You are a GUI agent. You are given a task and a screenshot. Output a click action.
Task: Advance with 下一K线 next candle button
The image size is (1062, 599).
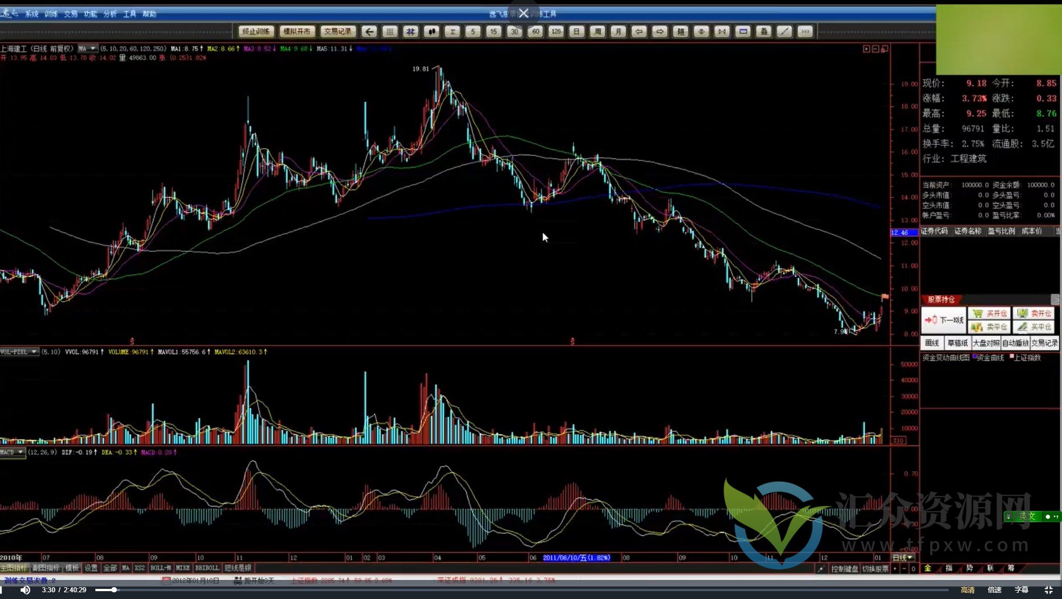(944, 320)
